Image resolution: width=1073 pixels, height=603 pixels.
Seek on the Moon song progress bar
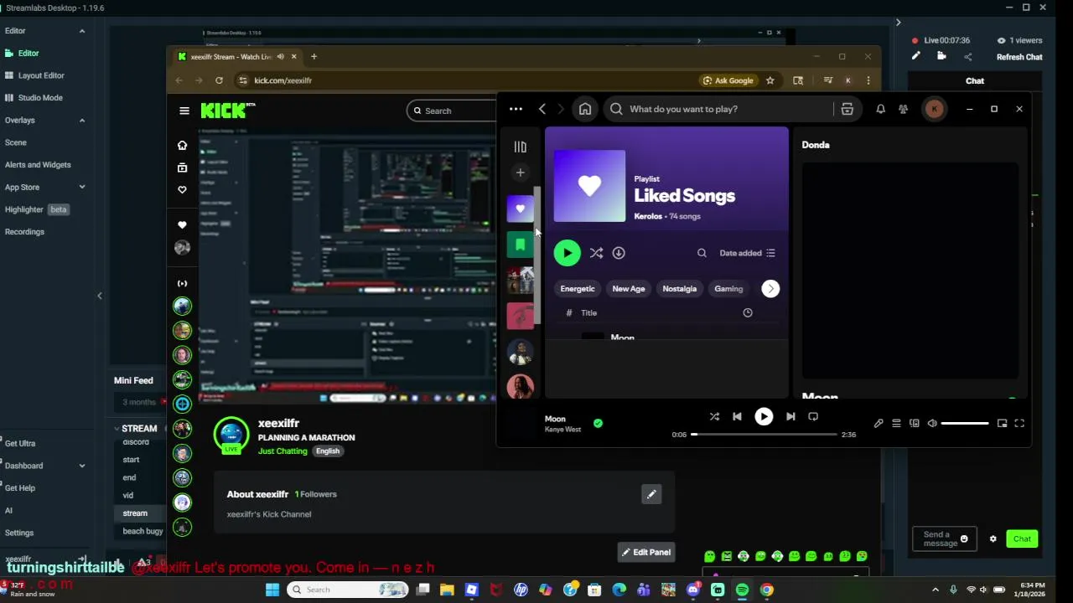764,435
